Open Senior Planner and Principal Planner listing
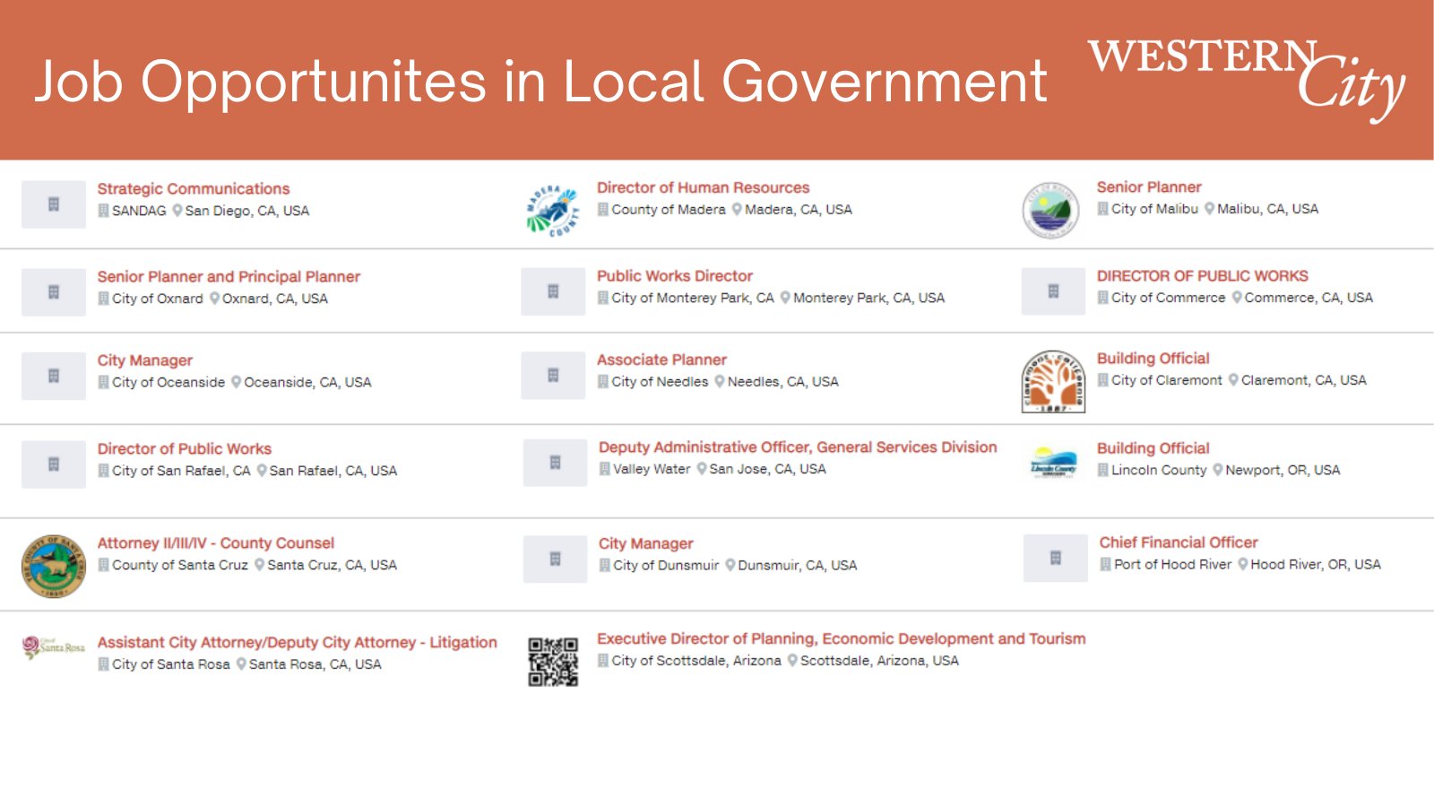Viewport: 1434px width, 807px height. click(x=229, y=276)
